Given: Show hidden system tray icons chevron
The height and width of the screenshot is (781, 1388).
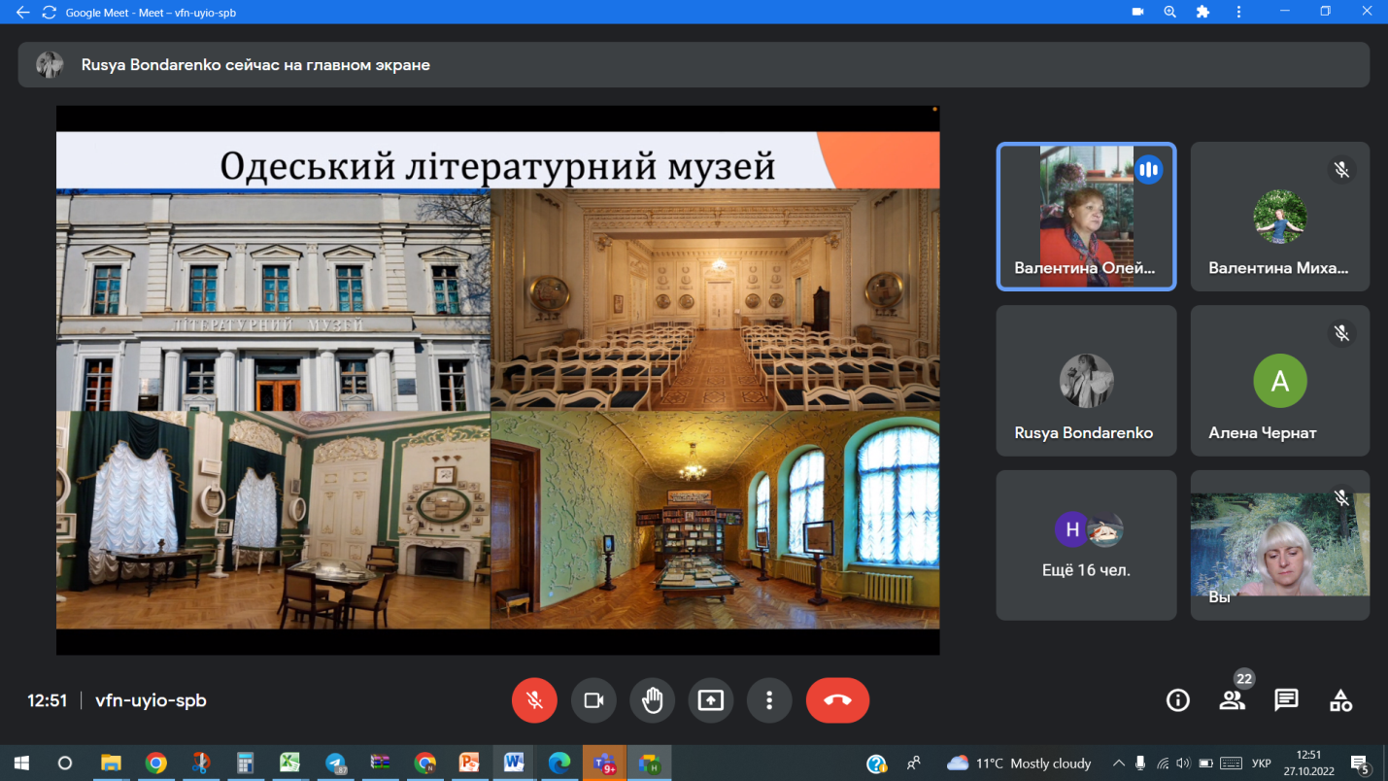Looking at the screenshot, I should [x=1118, y=764].
